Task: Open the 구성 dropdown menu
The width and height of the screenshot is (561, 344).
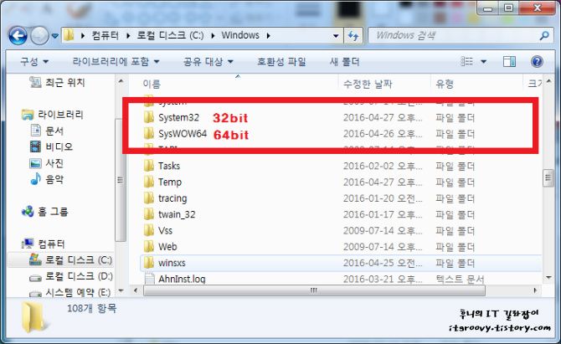Action: 34,62
